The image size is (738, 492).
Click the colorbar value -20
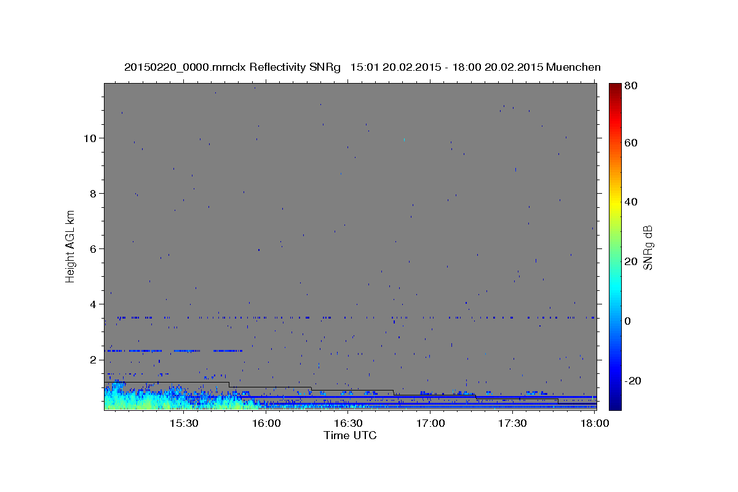632,381
